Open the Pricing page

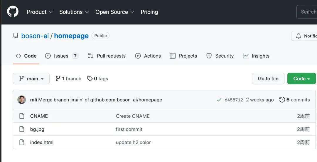[149, 12]
